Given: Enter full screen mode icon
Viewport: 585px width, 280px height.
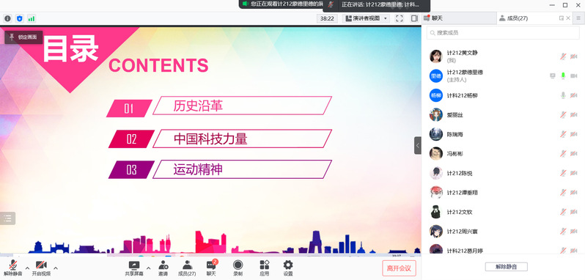Looking at the screenshot, I should [400, 18].
